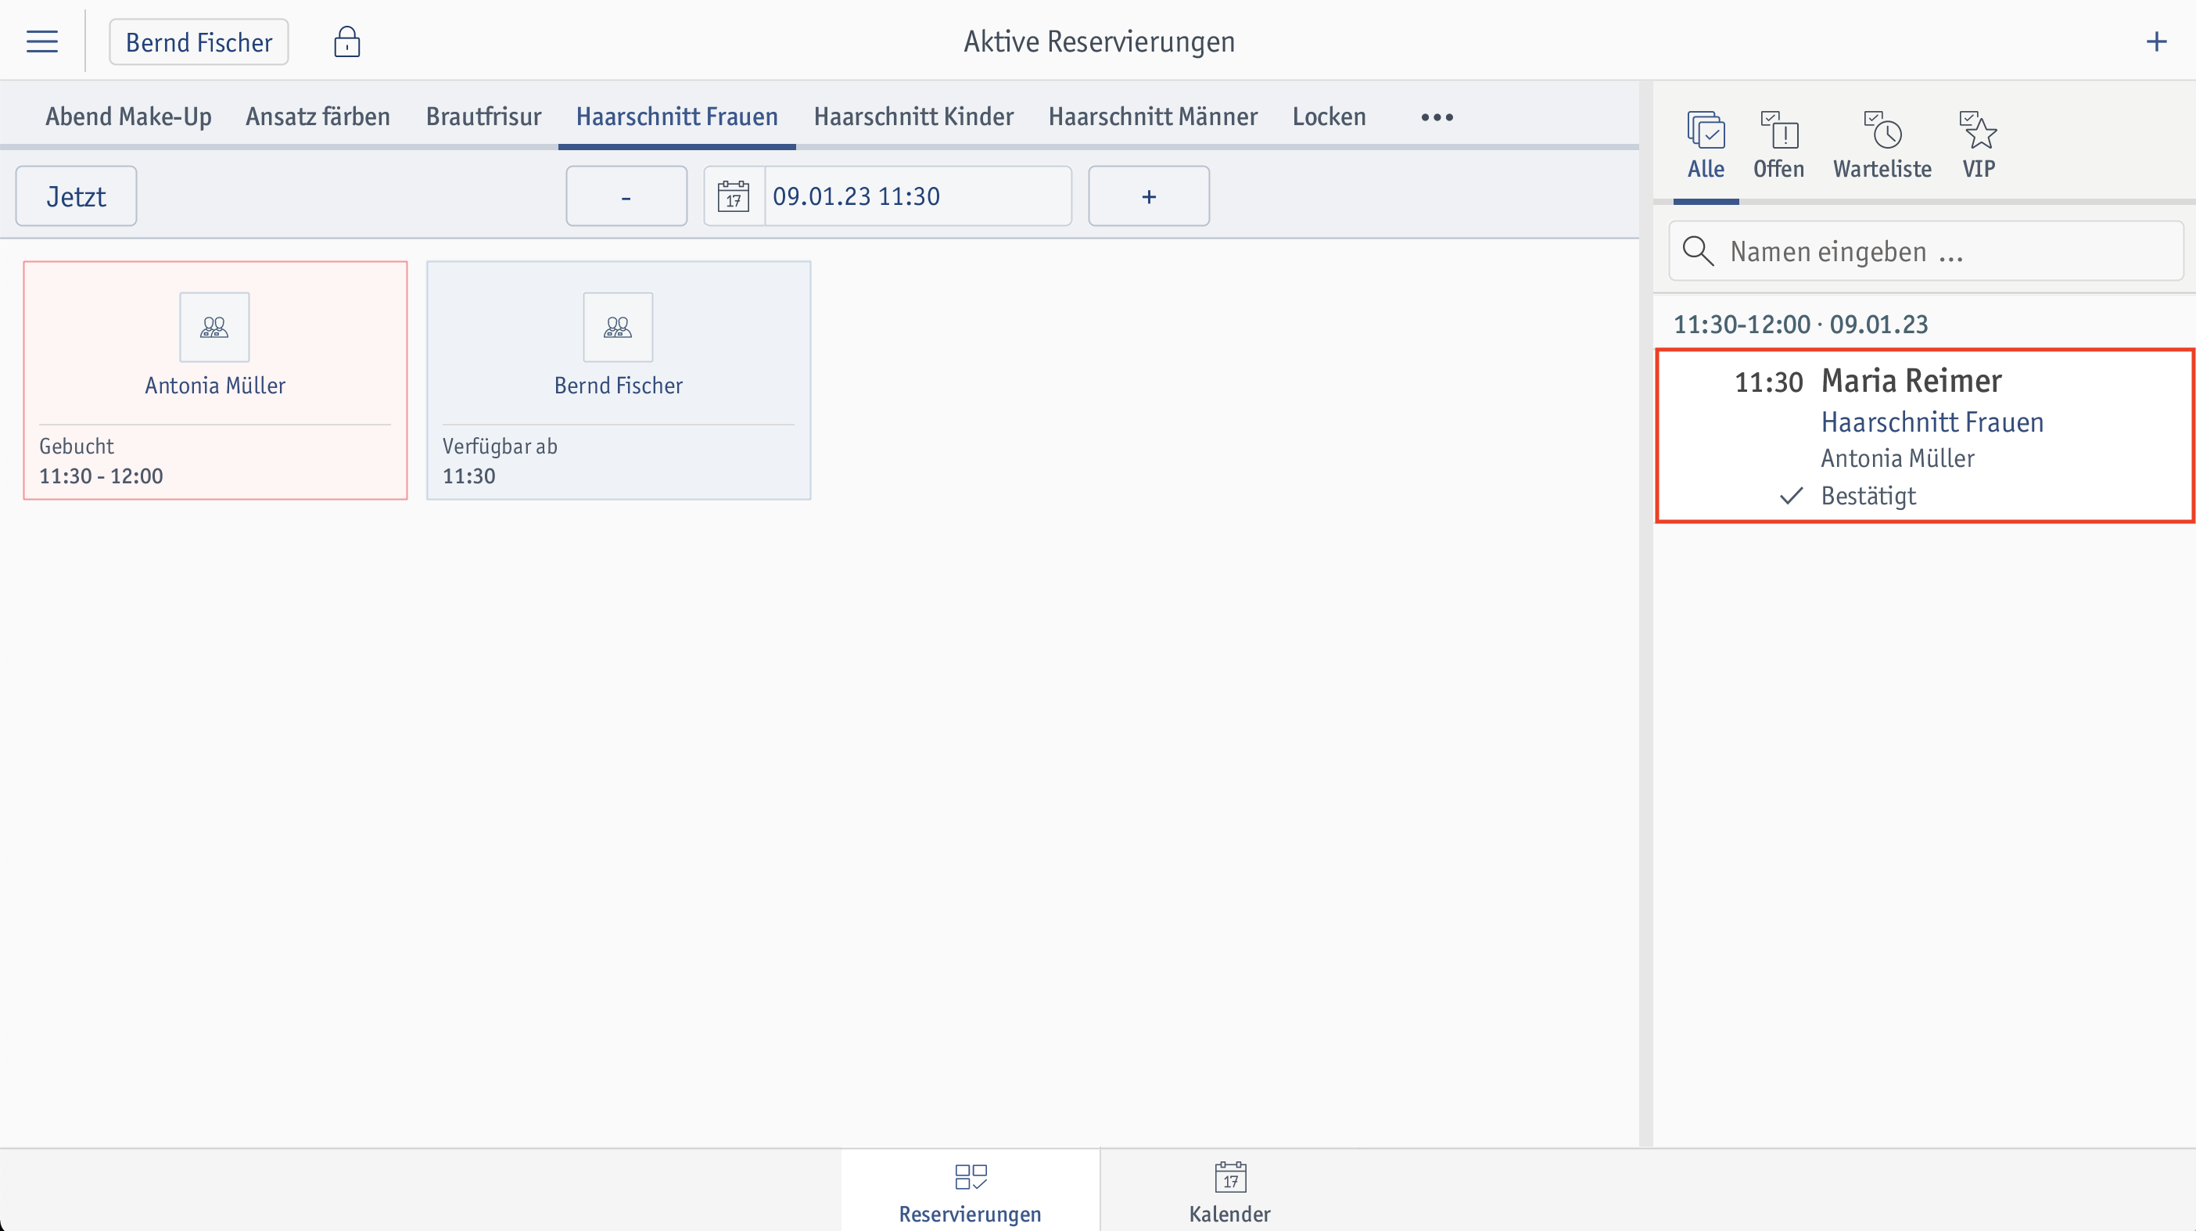The height and width of the screenshot is (1231, 2196).
Task: Click Antonia Müller name in reservation entry
Action: (1897, 458)
